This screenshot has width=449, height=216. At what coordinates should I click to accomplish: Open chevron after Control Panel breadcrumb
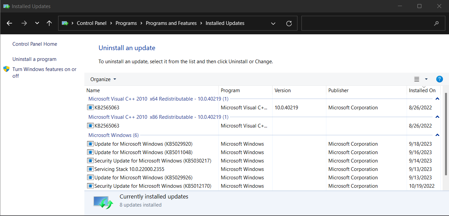click(111, 23)
